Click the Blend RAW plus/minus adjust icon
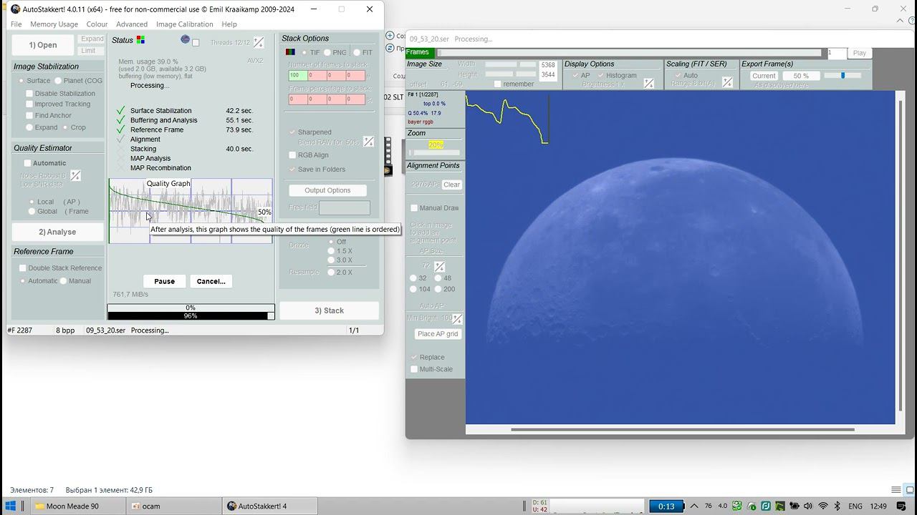The width and height of the screenshot is (917, 515). (368, 142)
